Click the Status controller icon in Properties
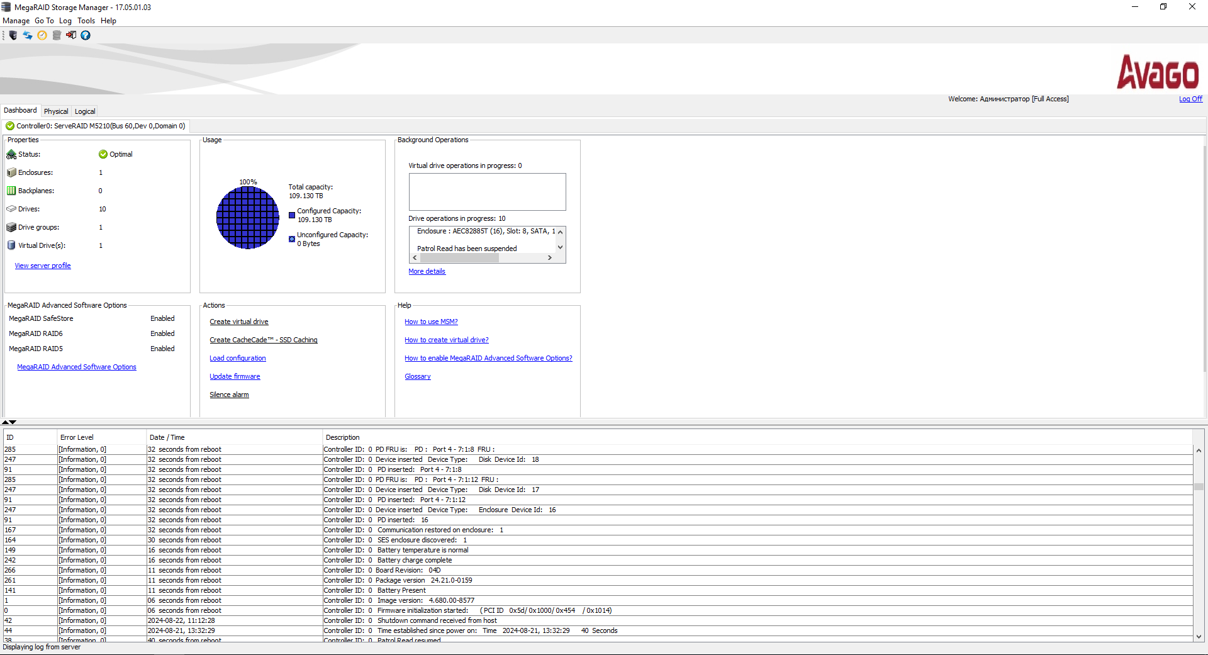The width and height of the screenshot is (1208, 655). coord(11,154)
